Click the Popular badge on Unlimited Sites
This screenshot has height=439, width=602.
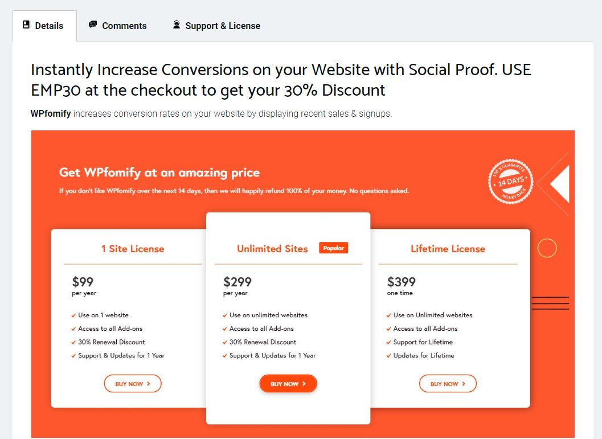(x=333, y=248)
